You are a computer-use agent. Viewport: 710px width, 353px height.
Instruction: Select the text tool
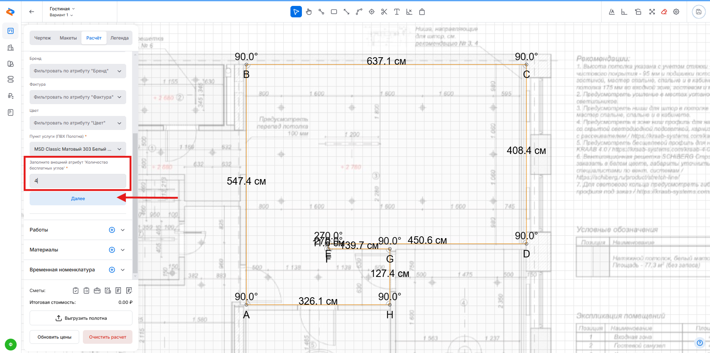(397, 12)
